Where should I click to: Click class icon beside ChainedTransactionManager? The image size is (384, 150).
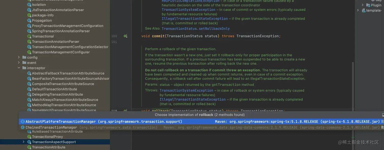click(23, 127)
